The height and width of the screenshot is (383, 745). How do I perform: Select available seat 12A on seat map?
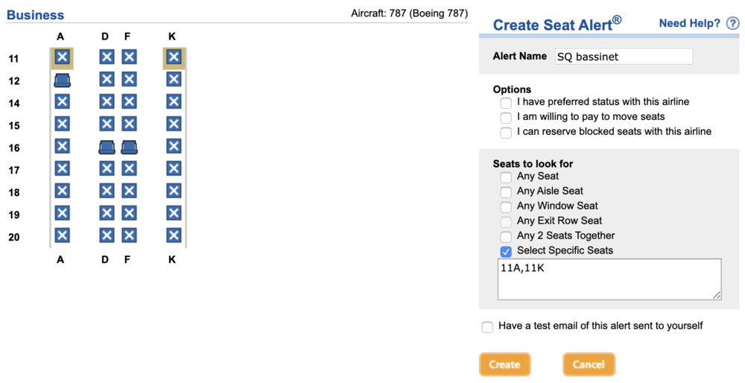pos(62,80)
